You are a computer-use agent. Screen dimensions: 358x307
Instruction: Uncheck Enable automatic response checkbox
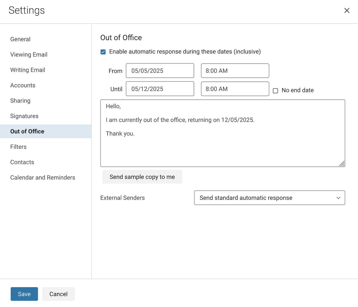[103, 52]
